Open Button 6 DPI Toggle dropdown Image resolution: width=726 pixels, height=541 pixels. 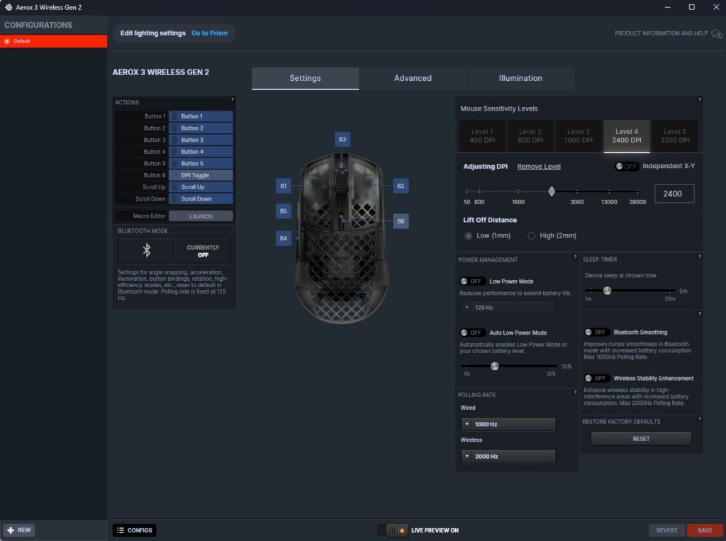(x=201, y=175)
